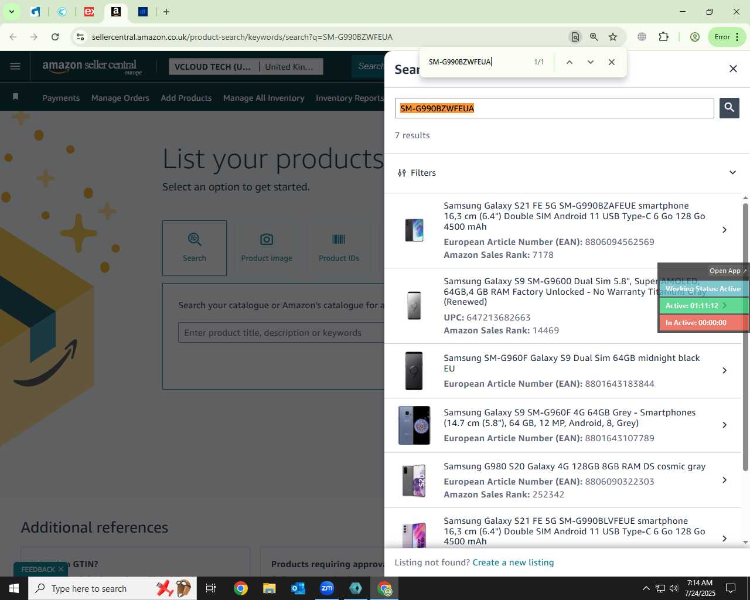Click the browser forward arrow
This screenshot has width=750, height=600.
tap(34, 37)
